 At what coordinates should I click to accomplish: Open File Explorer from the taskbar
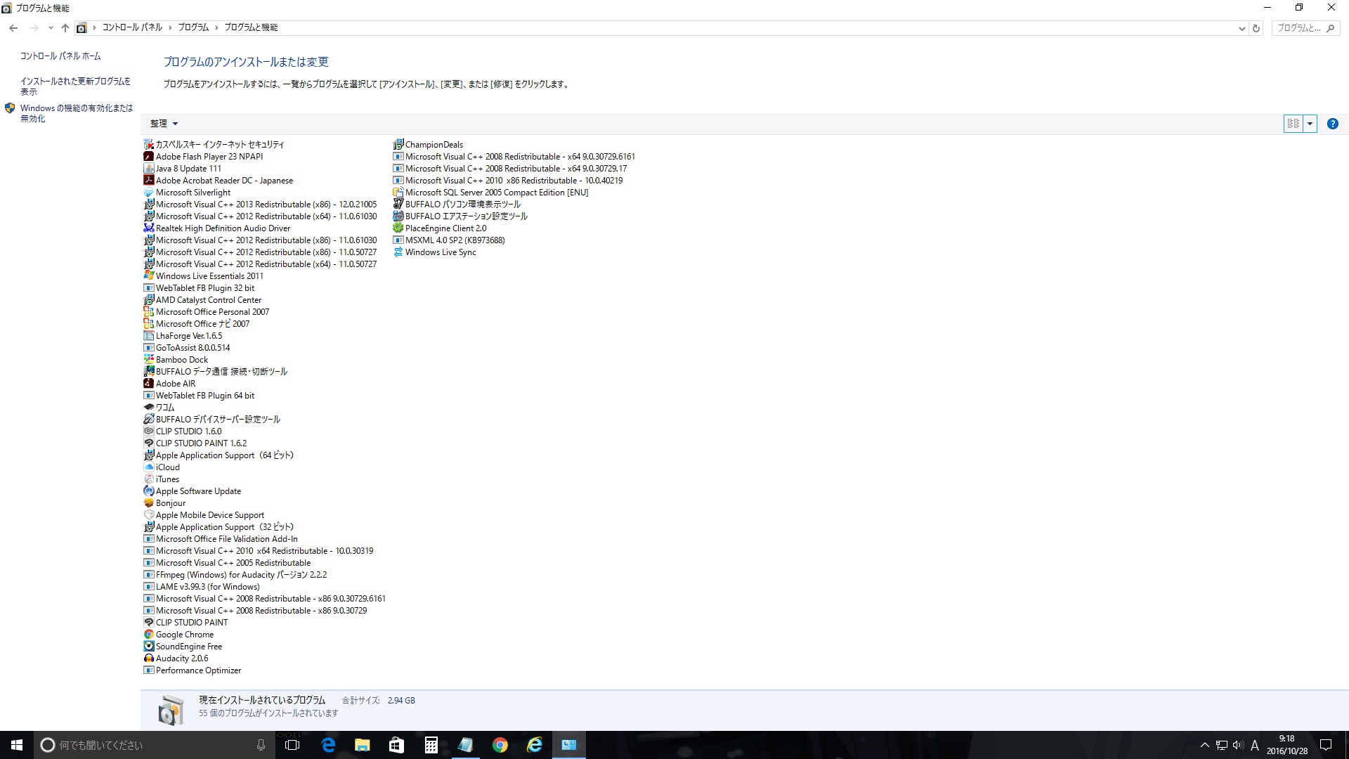pos(362,745)
